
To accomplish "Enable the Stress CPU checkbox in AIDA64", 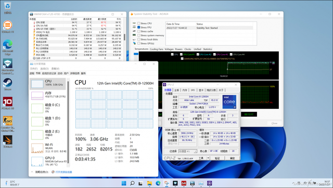I will click(x=139, y=23).
